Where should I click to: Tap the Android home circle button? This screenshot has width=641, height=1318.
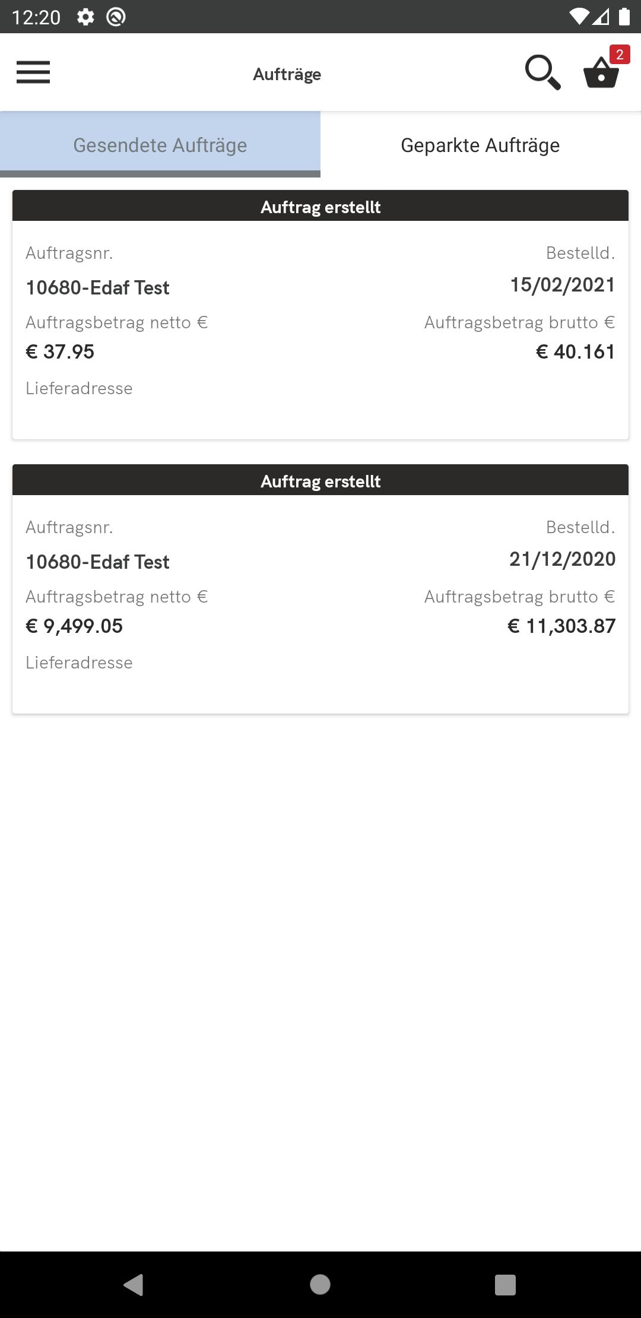[x=320, y=1285]
